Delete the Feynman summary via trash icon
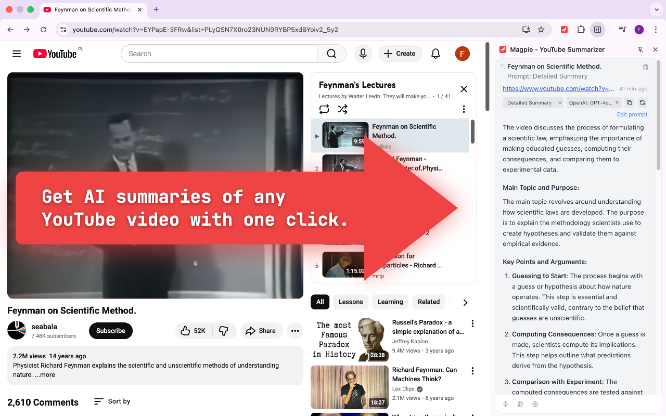This screenshot has width=666, height=416. pyautogui.click(x=645, y=67)
